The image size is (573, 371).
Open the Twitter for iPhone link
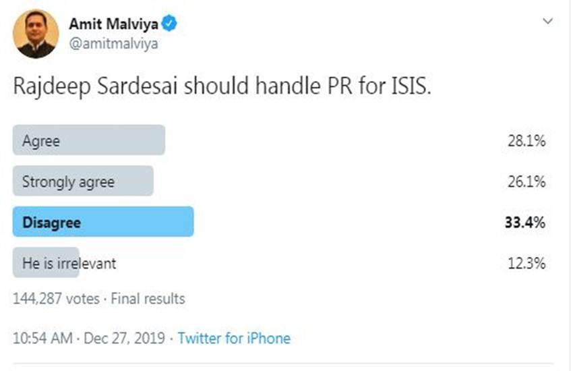(x=234, y=338)
